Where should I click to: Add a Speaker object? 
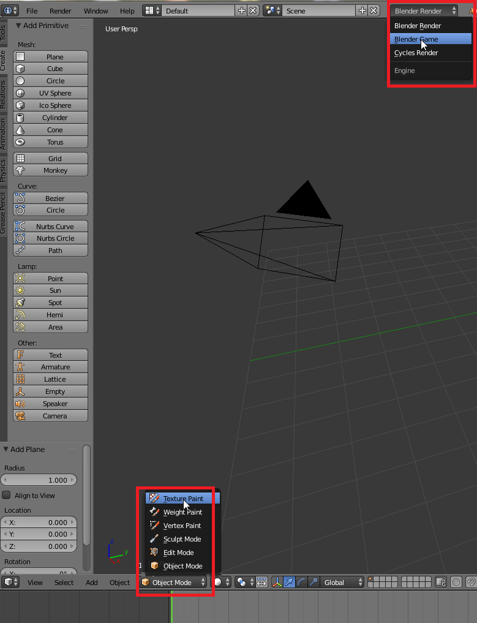pos(50,404)
